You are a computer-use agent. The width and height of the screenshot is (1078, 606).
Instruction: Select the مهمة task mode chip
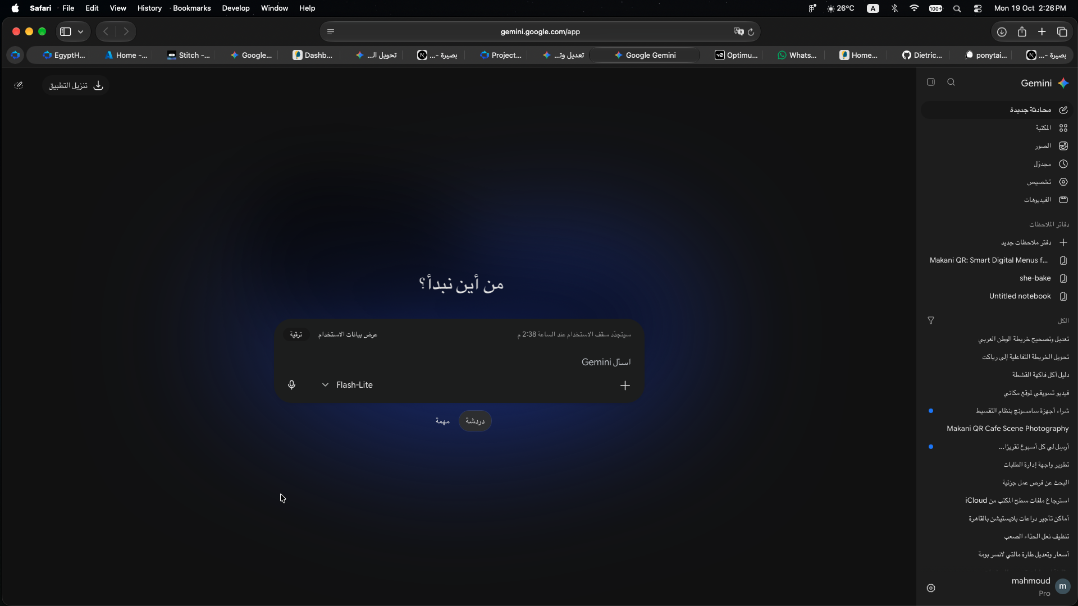tap(442, 421)
